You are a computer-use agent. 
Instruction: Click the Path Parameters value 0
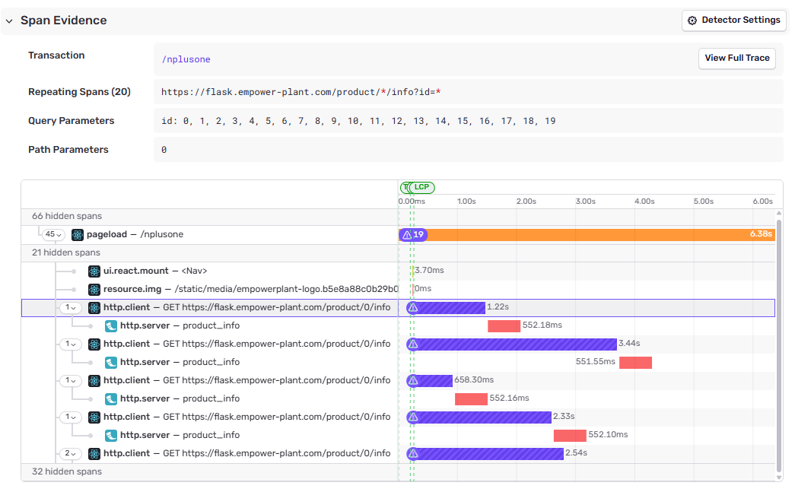click(164, 150)
